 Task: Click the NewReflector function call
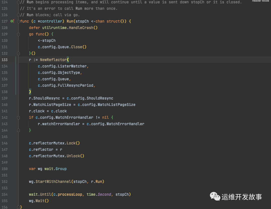click(53, 60)
